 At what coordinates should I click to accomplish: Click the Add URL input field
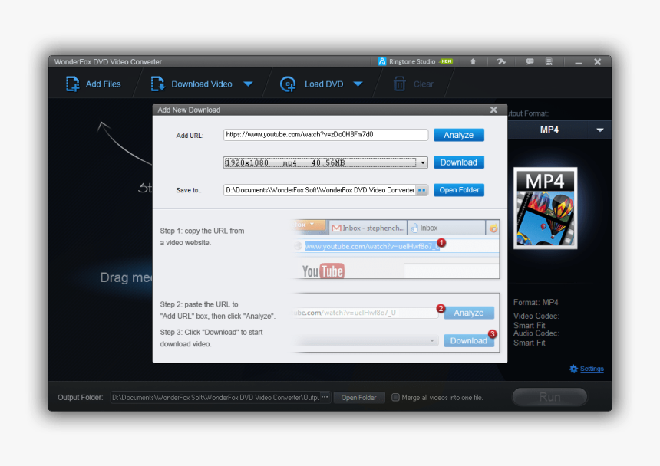(325, 135)
